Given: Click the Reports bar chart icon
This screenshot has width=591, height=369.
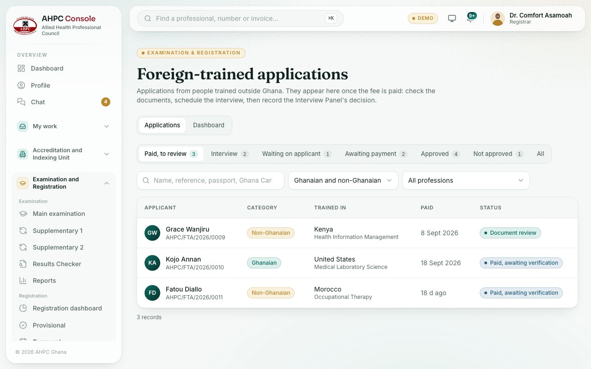Looking at the screenshot, I should (x=23, y=280).
